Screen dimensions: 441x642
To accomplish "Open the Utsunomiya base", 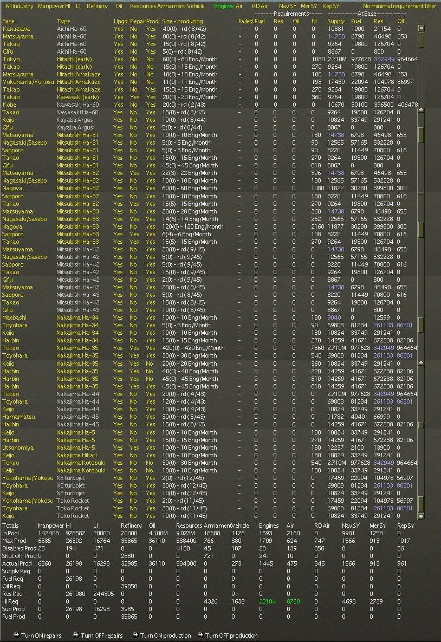I will [18, 448].
